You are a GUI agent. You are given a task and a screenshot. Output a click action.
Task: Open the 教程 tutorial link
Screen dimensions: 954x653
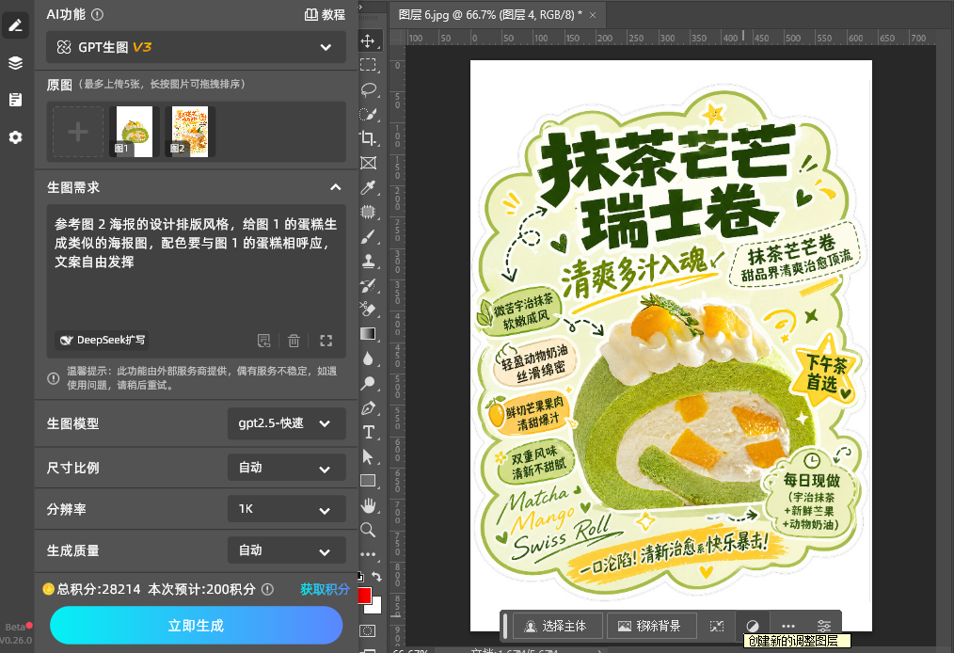click(x=325, y=15)
